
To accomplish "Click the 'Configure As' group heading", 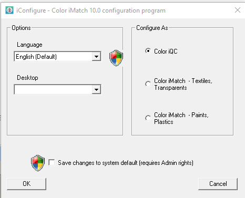I will (x=152, y=28).
